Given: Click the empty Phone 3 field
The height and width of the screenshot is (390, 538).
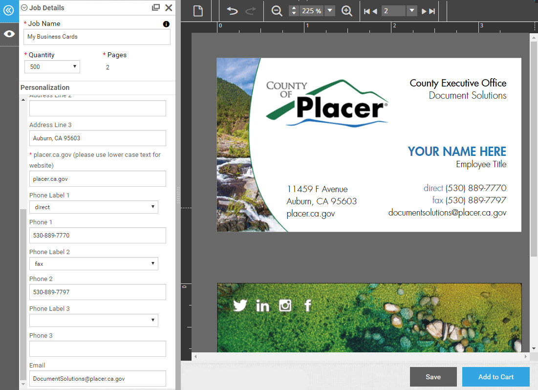Looking at the screenshot, I should tap(97, 348).
